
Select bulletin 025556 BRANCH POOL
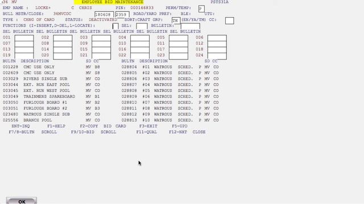[x=51, y=120]
